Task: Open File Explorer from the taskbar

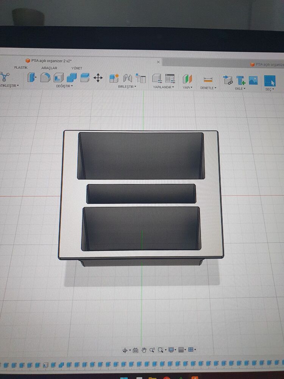Action: (x=152, y=378)
